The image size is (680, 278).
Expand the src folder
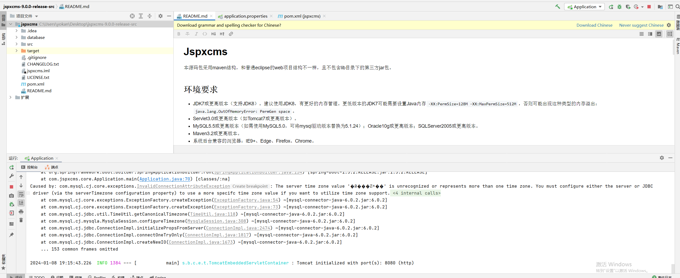click(x=17, y=44)
